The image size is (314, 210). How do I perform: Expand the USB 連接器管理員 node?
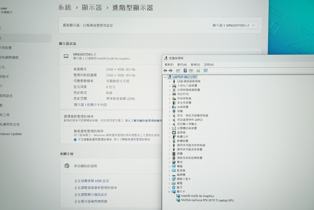point(169,81)
